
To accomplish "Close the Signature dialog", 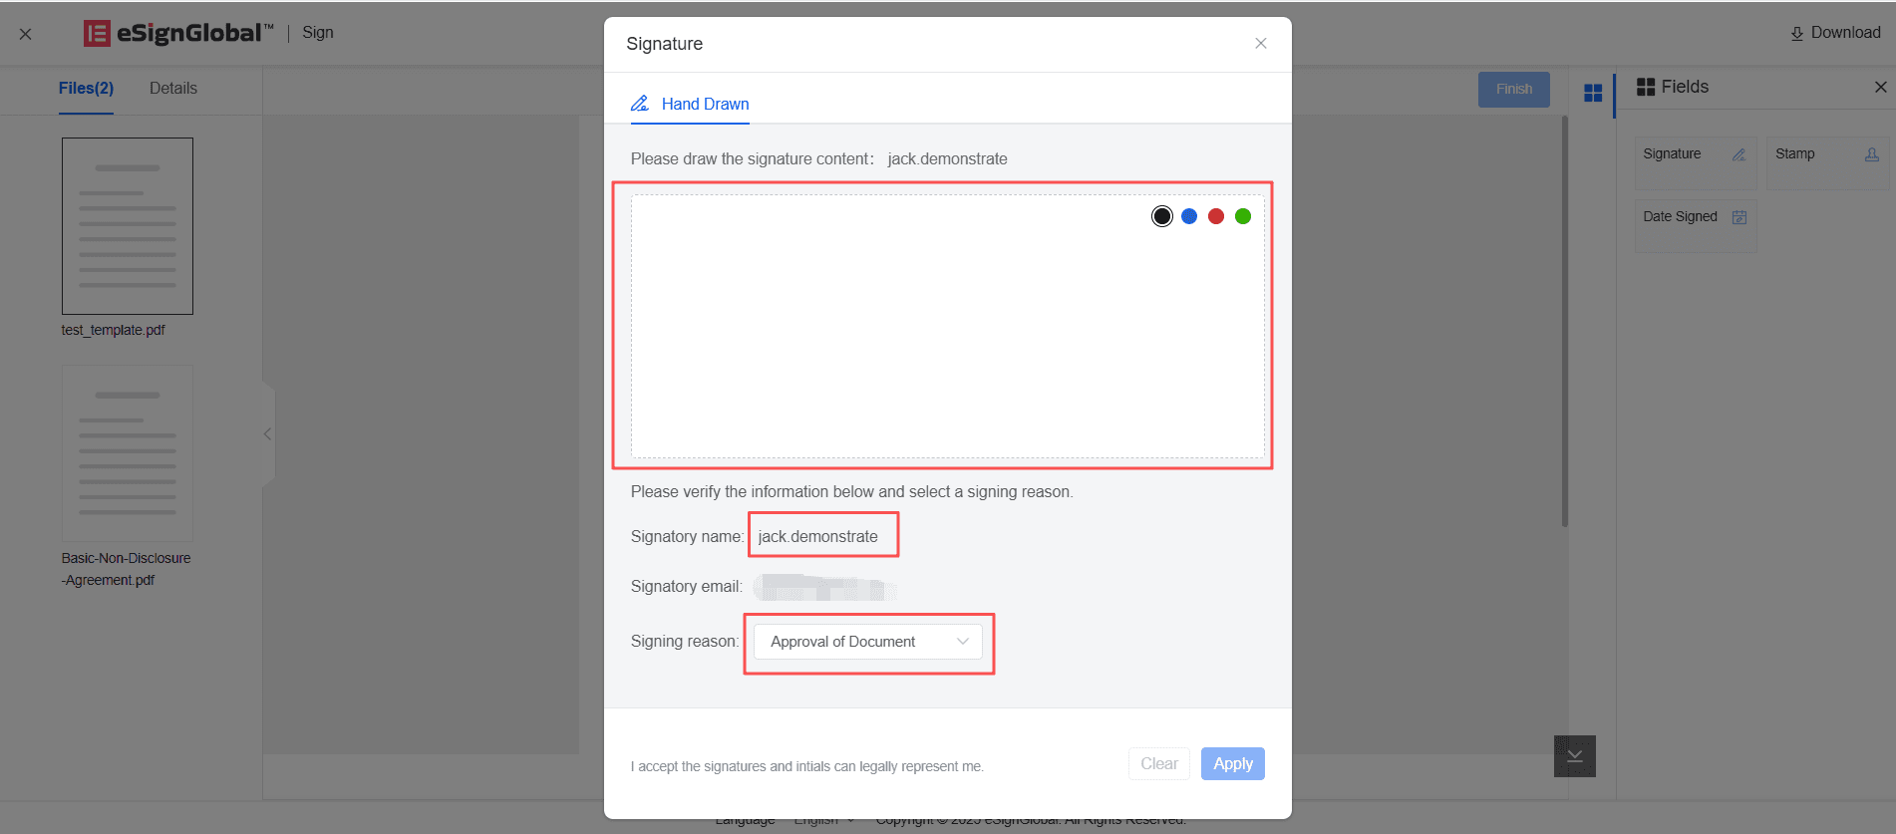I will pos(1261,44).
